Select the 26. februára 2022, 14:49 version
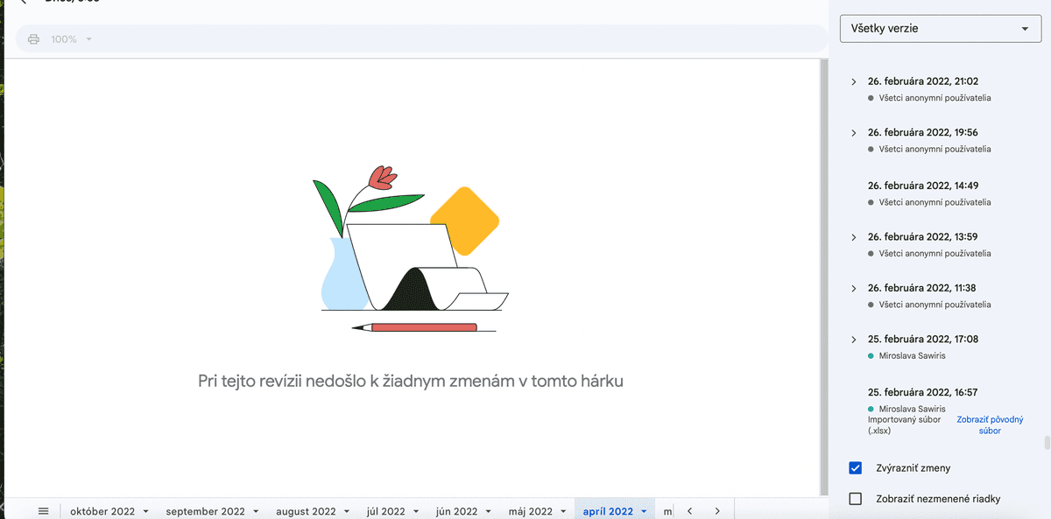 pyautogui.click(x=923, y=186)
